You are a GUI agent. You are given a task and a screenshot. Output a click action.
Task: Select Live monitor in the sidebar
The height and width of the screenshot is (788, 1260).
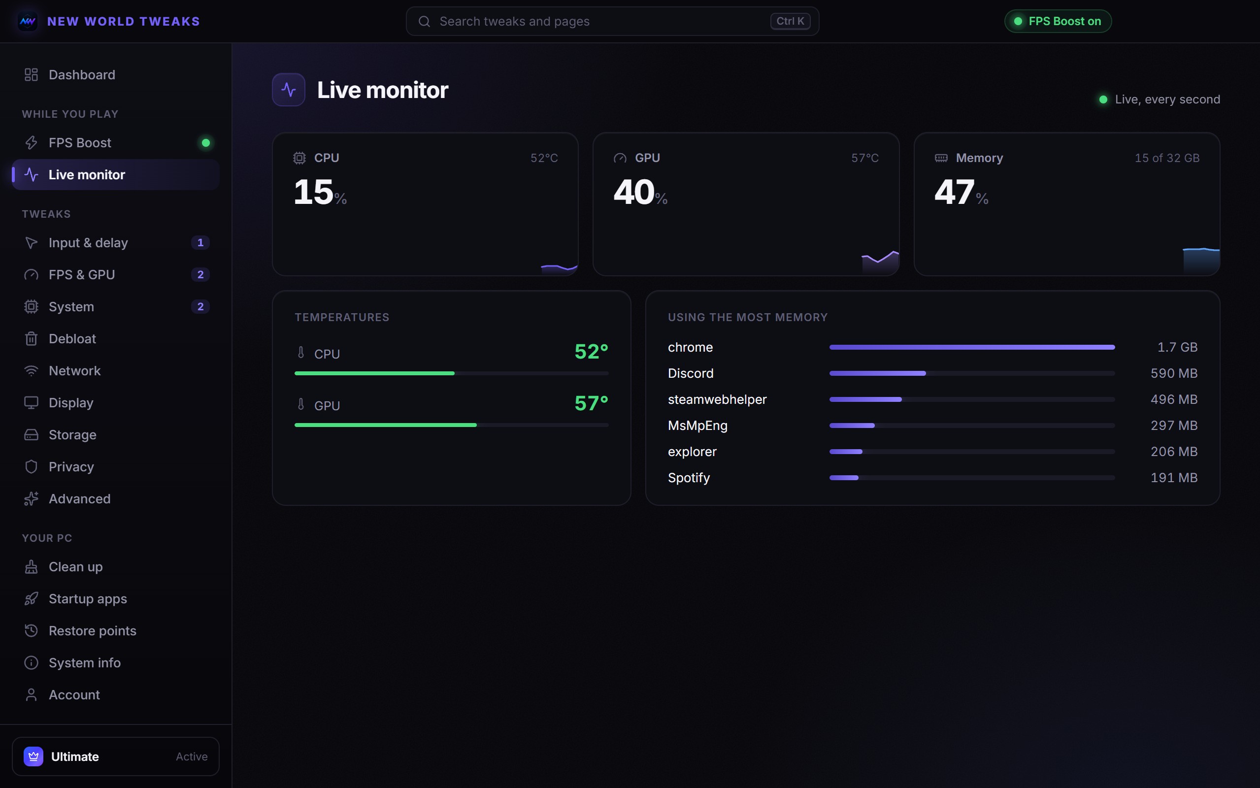[116, 174]
